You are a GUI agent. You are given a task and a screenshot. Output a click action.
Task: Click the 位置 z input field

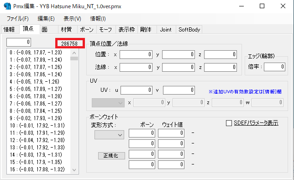(220, 54)
